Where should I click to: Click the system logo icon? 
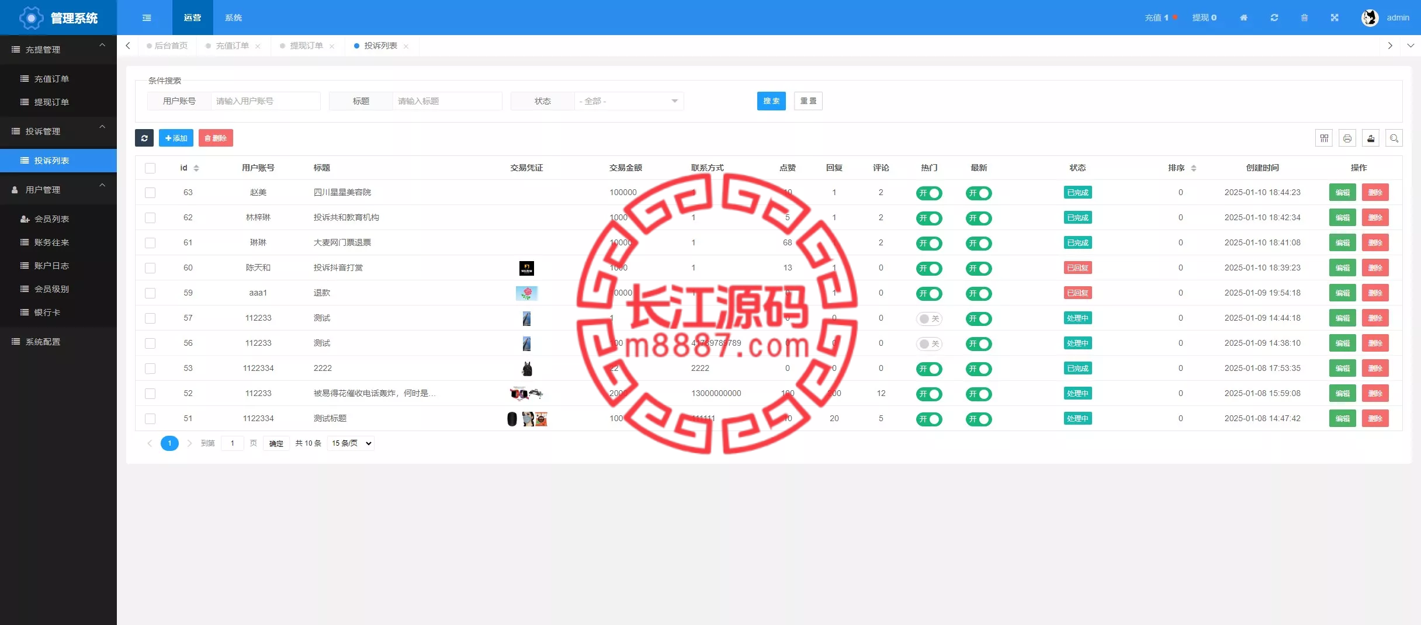(32, 18)
